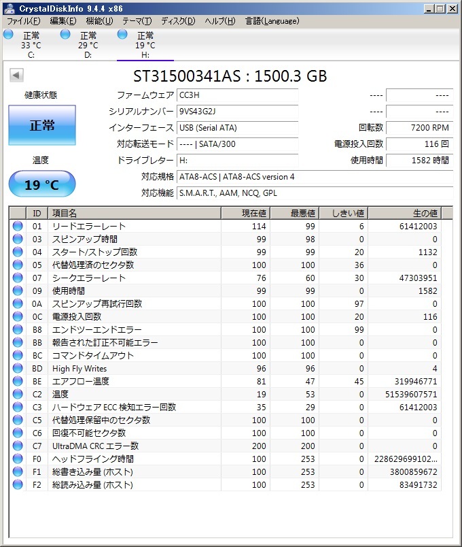Select the H: disk tab at 19 °C
Image resolution: width=462 pixels, height=547 pixels.
(x=145, y=45)
